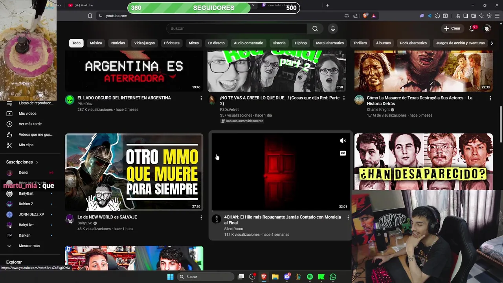This screenshot has width=503, height=283.
Task: Open Discord from the taskbar
Action: (x=287, y=277)
